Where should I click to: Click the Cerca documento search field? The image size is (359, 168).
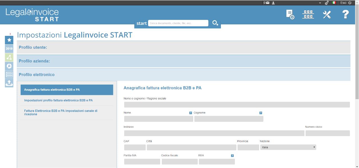pos(178,23)
